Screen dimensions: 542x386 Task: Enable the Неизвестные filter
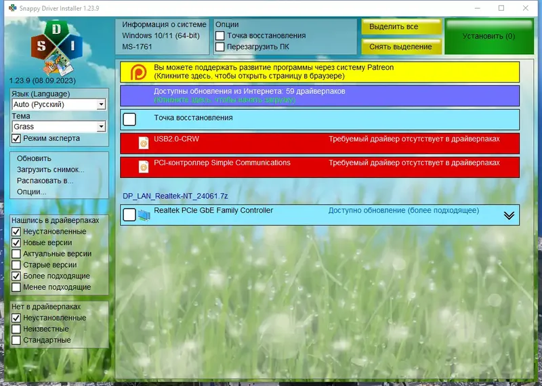tap(16, 329)
